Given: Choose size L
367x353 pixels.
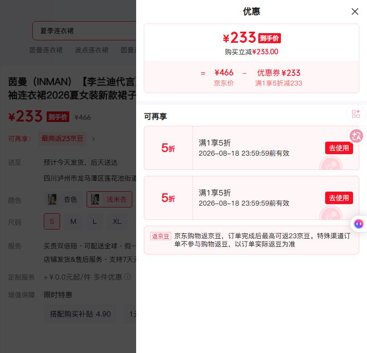Looking at the screenshot, I should [x=95, y=221].
